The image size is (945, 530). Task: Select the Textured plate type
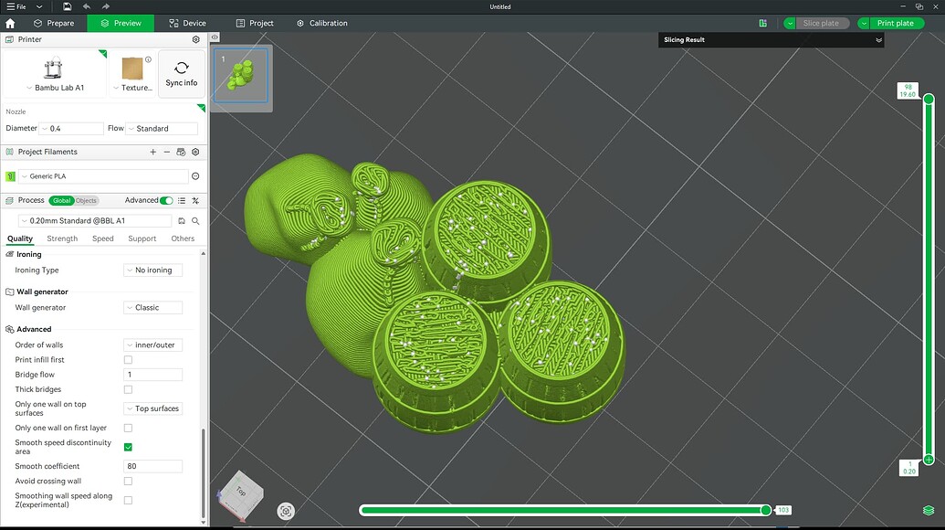coord(132,74)
